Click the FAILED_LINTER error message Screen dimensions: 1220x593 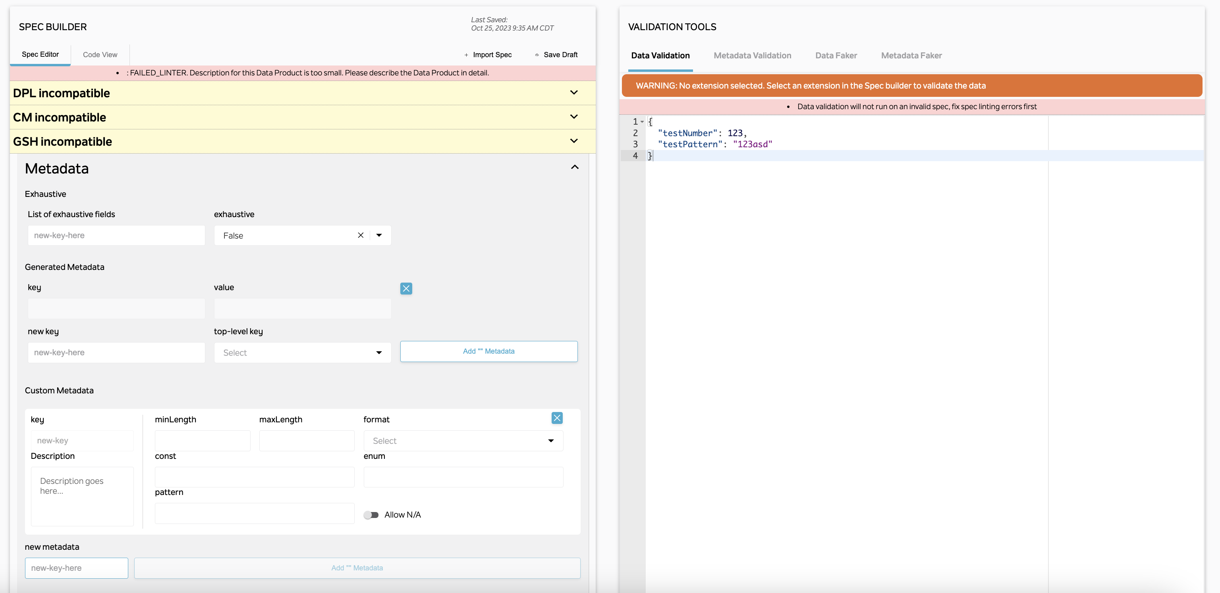[307, 73]
